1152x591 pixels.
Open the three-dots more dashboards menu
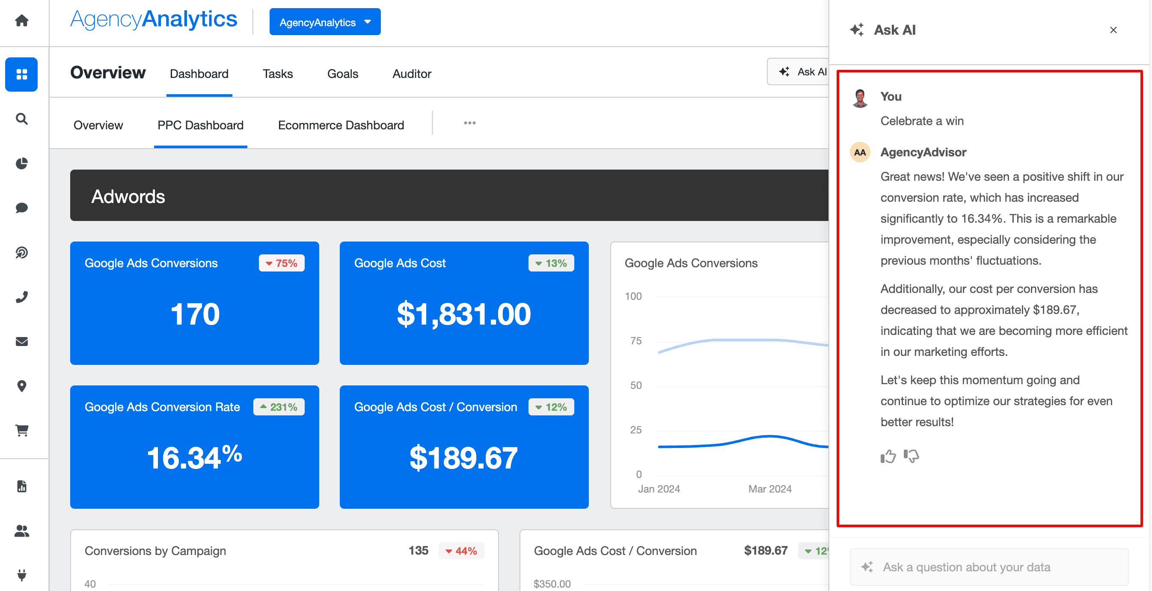click(469, 123)
